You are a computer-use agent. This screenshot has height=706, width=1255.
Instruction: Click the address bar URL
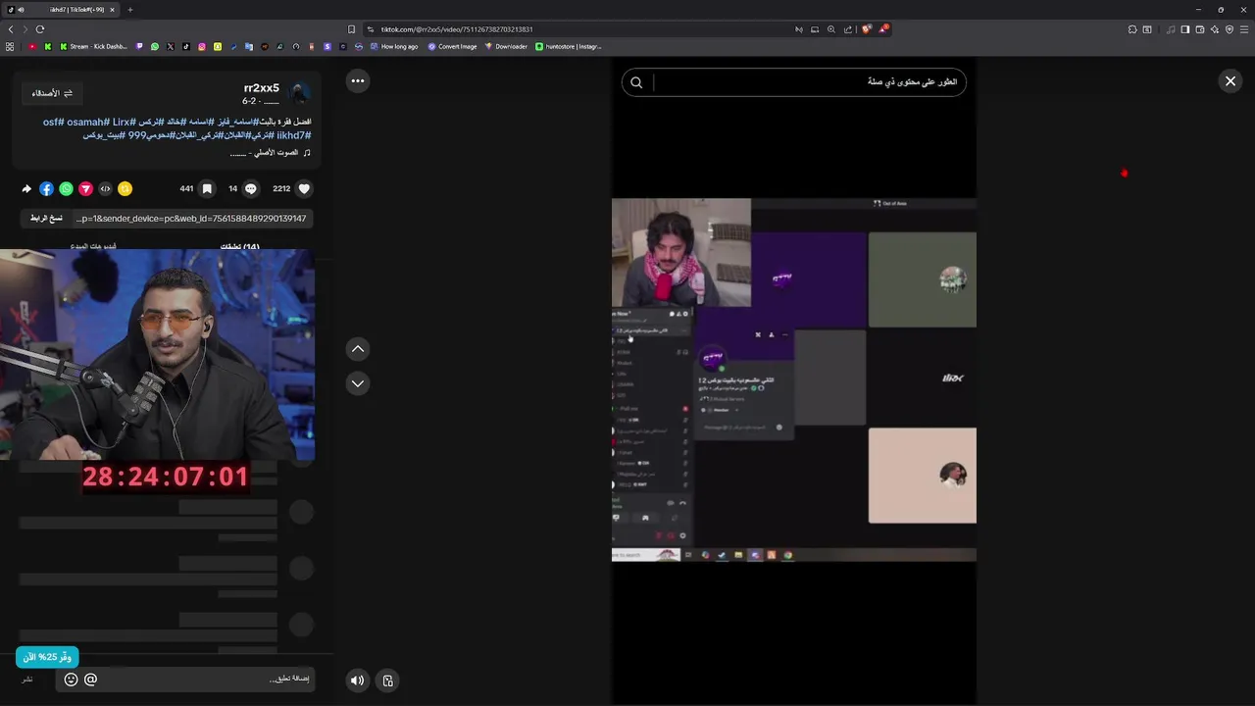[x=457, y=29]
